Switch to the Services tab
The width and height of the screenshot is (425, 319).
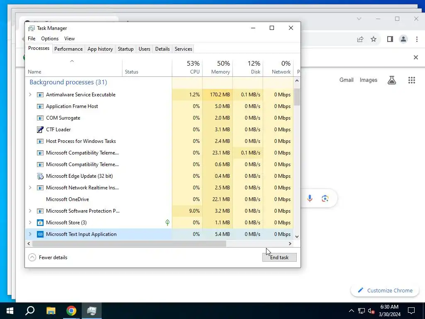click(x=183, y=49)
